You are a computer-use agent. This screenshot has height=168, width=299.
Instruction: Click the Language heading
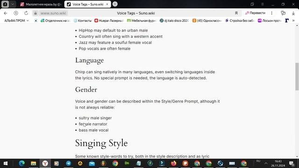coord(89,60)
